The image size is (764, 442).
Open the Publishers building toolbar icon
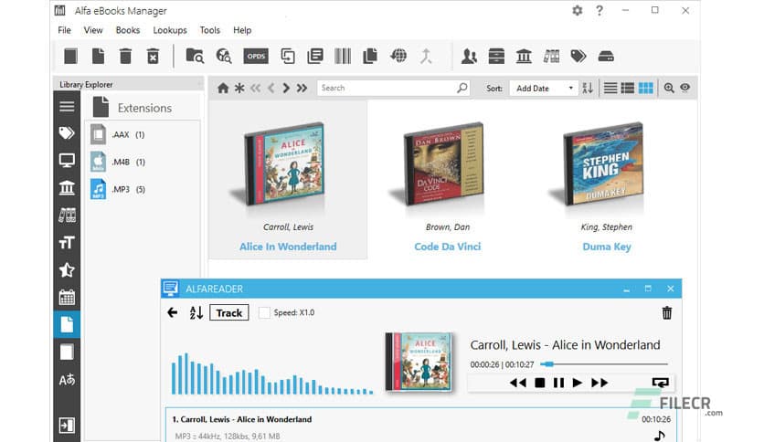(524, 56)
